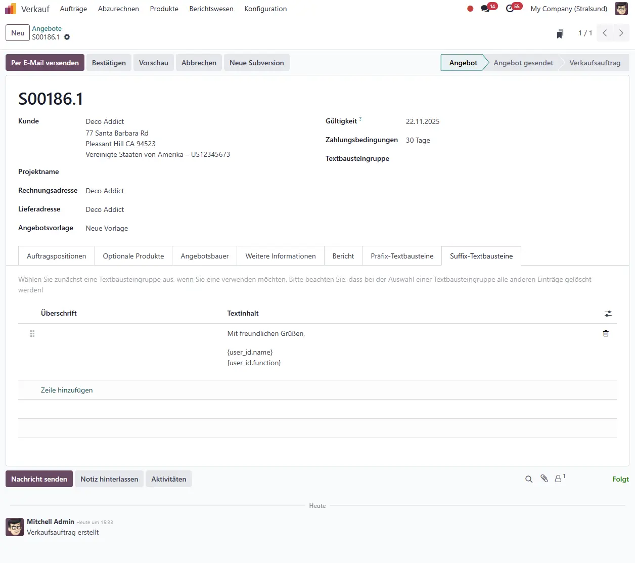Switch to the Auftragspositionen tab
The image size is (635, 563).
coord(57,256)
